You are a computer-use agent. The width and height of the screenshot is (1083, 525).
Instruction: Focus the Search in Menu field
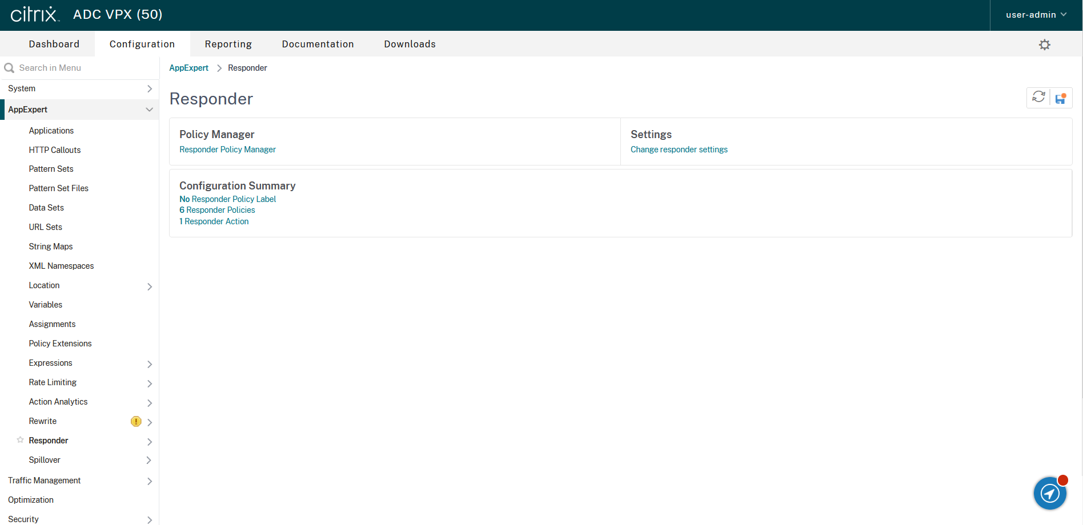click(79, 68)
